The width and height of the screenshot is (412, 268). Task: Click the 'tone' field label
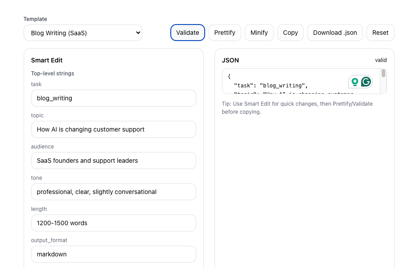click(37, 178)
